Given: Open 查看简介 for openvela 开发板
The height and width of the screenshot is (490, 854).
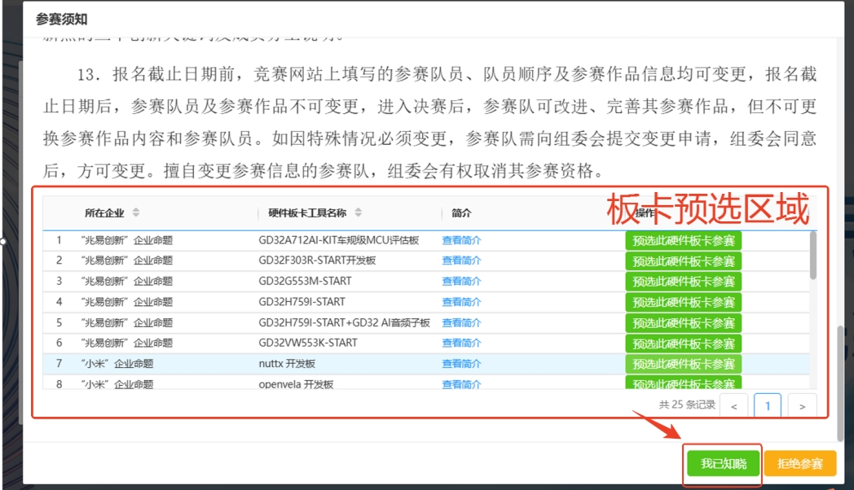Looking at the screenshot, I should pyautogui.click(x=461, y=384).
